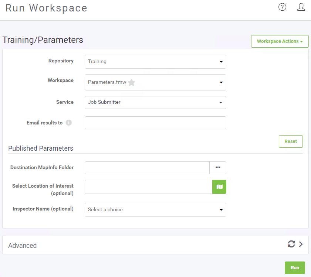Expand the Advanced section chevron
Image resolution: width=311 pixels, height=277 pixels.
click(301, 244)
